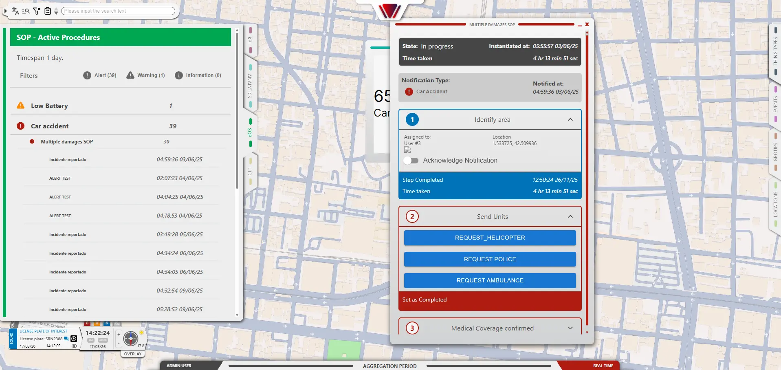
Task: Open the THING TYPES side tab
Action: pos(775,51)
